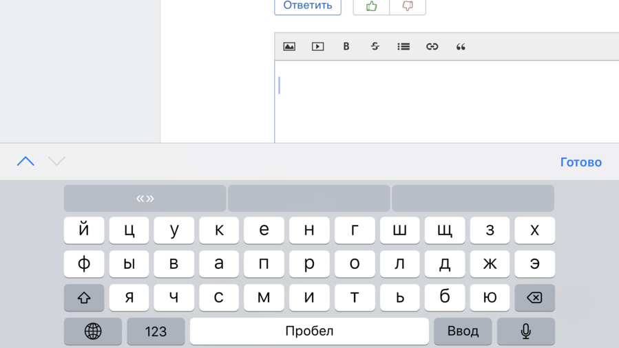Tap the г key
This screenshot has width=619, height=348.
(x=355, y=230)
